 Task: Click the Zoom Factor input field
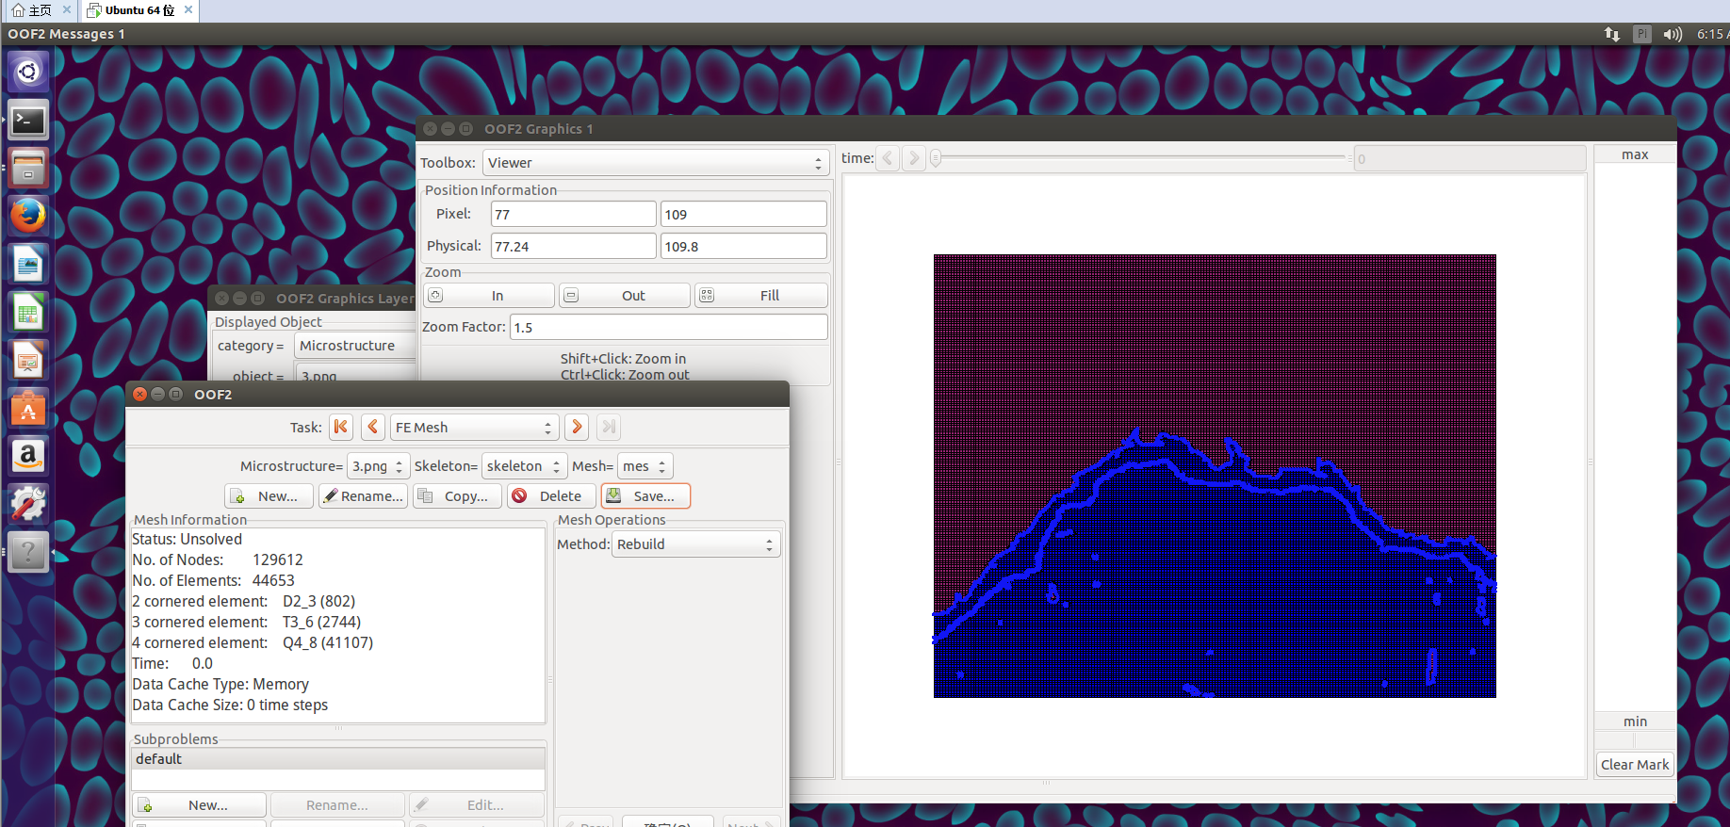click(668, 327)
